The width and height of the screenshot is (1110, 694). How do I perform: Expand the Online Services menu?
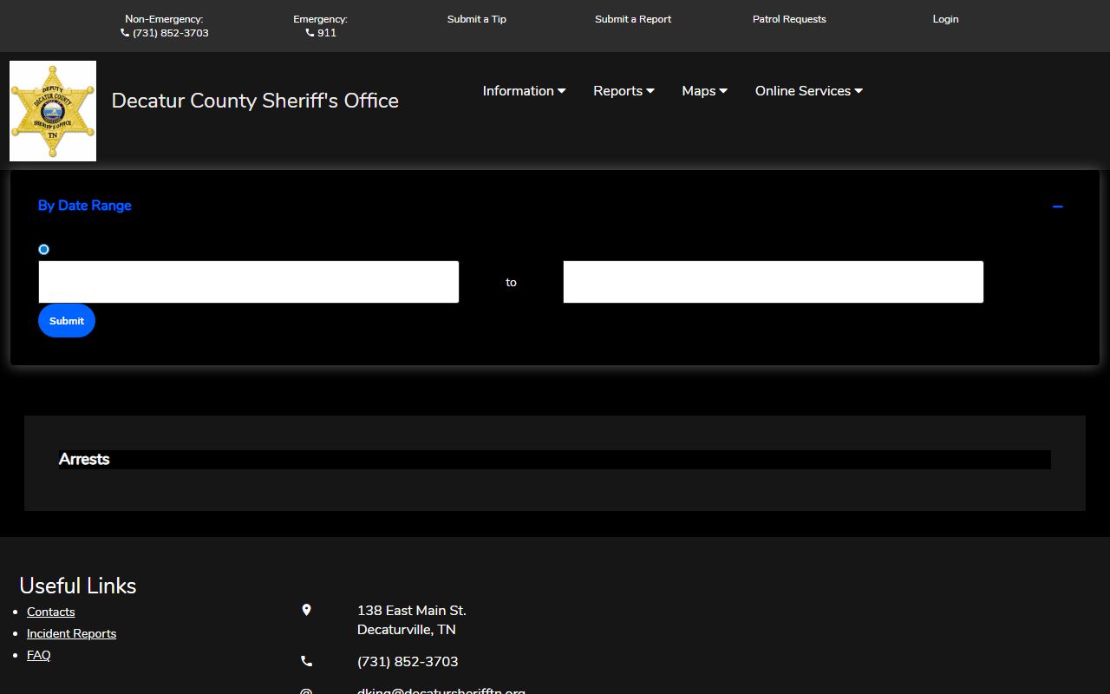(x=808, y=91)
